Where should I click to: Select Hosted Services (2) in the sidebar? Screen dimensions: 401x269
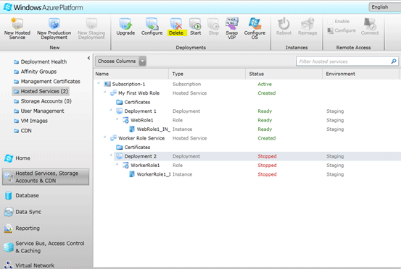click(41, 91)
